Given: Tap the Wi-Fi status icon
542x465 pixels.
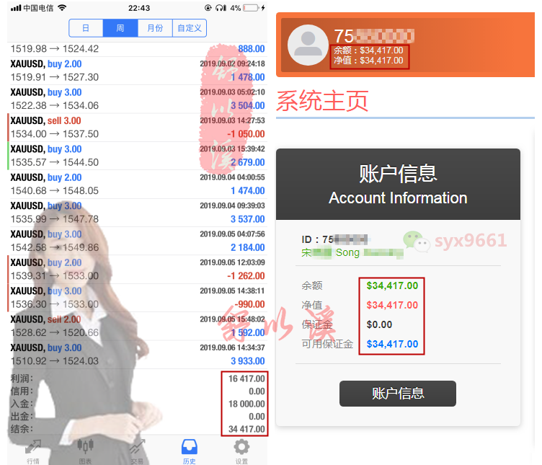Looking at the screenshot, I should (62, 8).
